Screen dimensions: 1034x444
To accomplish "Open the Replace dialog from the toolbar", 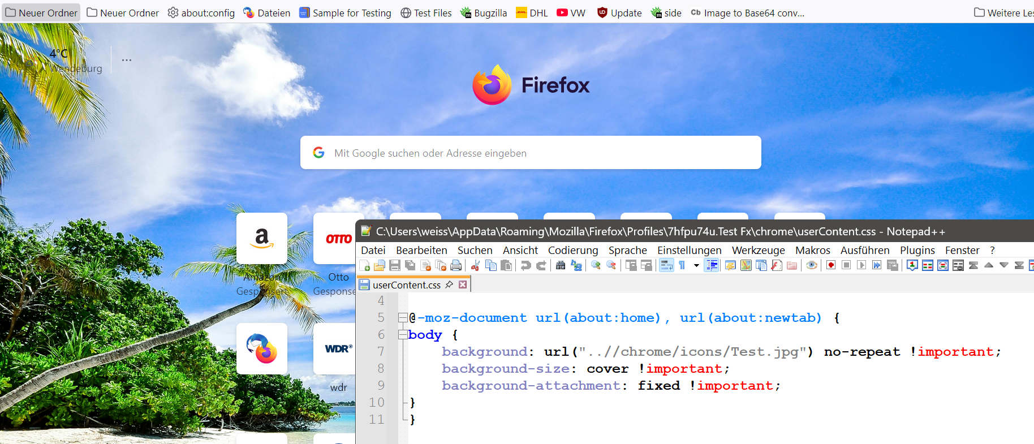I will pos(576,265).
